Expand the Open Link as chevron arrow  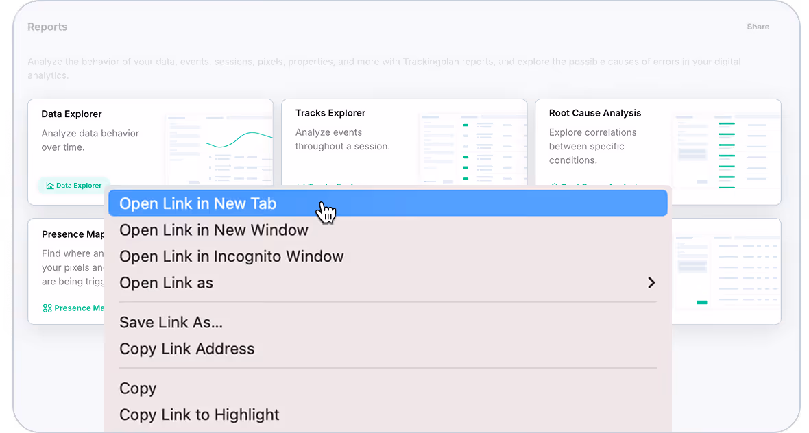(x=651, y=282)
